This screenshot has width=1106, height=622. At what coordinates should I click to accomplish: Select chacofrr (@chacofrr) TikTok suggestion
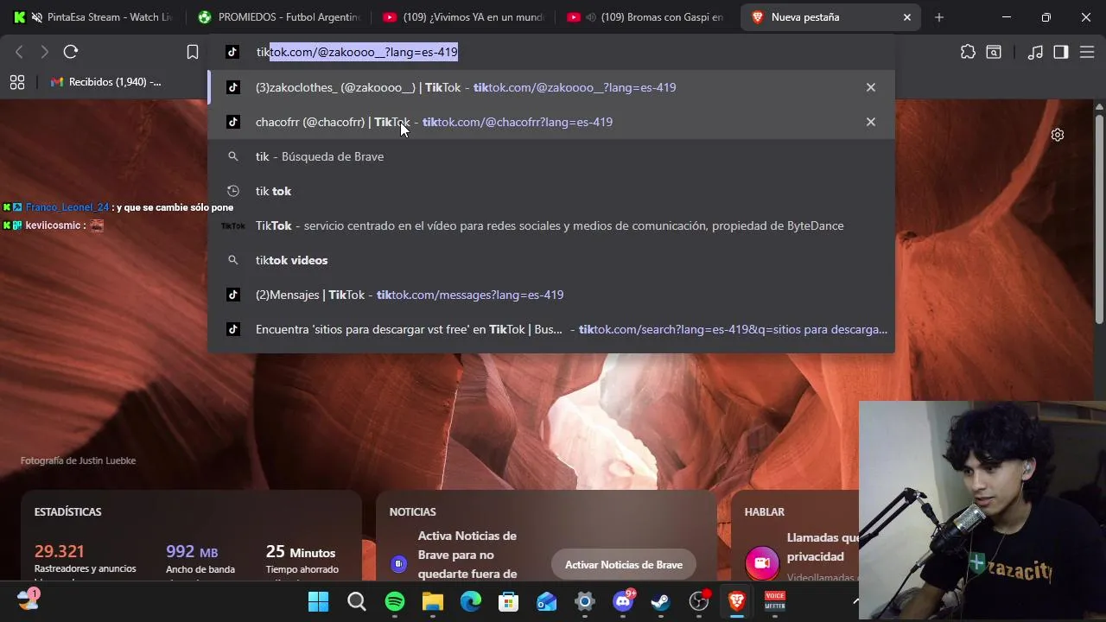551,122
